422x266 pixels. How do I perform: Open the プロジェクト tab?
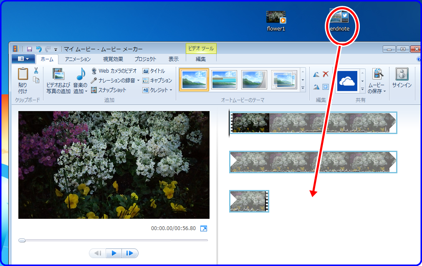coord(145,59)
